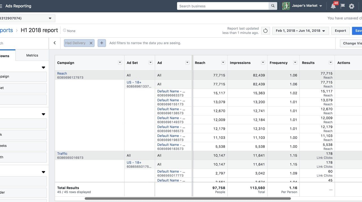Expand Jasper's Market account menu
Screen dimensions: 362x202
coord(321,6)
